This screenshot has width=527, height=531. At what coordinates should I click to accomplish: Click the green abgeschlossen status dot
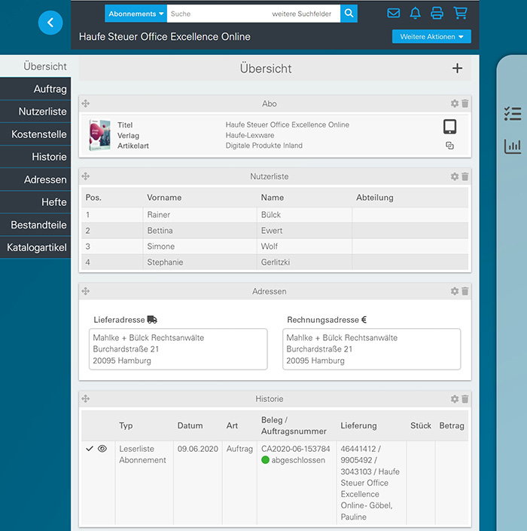(265, 460)
